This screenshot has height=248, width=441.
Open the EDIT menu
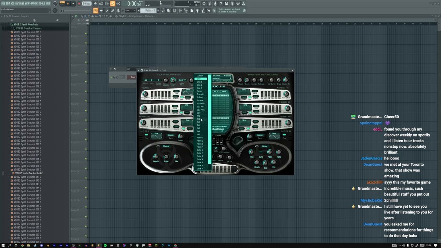point(8,3)
